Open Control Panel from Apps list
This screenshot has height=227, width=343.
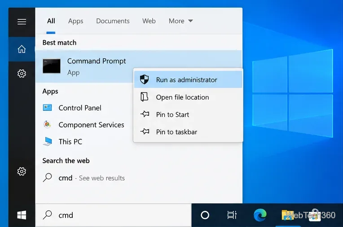coord(80,108)
